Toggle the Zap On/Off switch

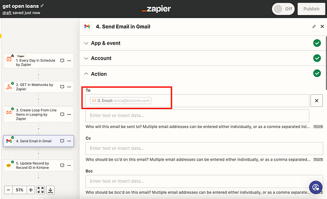click(283, 9)
